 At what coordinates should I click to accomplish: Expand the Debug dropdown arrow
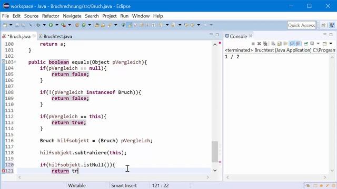[44, 25]
